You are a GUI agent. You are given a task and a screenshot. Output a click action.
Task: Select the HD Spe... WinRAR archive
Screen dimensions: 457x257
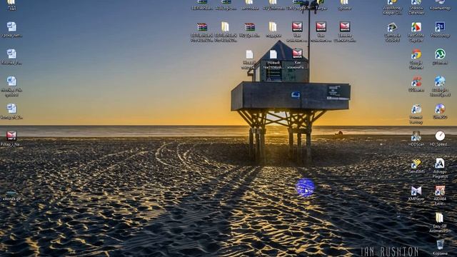(249, 30)
